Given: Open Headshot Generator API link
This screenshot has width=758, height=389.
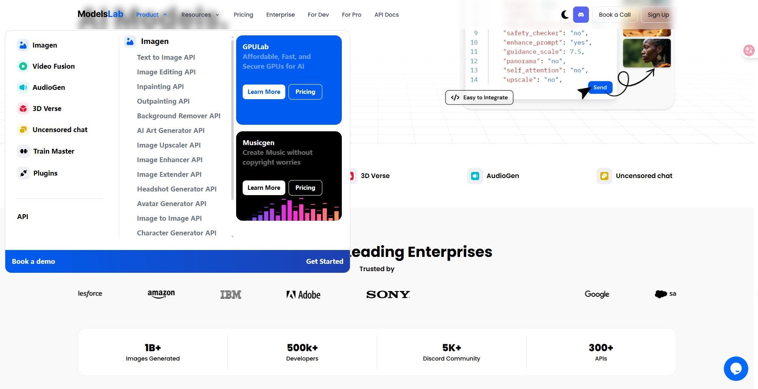Looking at the screenshot, I should click(x=176, y=189).
